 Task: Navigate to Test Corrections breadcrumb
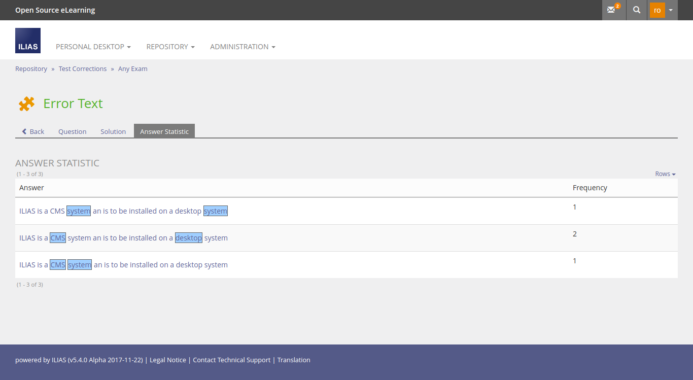point(83,69)
